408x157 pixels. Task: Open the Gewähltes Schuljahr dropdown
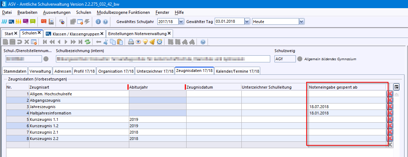click(181, 22)
